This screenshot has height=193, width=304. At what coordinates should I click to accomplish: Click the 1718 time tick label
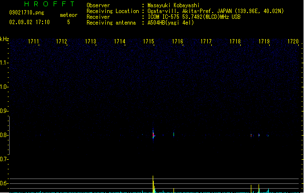tap(235, 41)
